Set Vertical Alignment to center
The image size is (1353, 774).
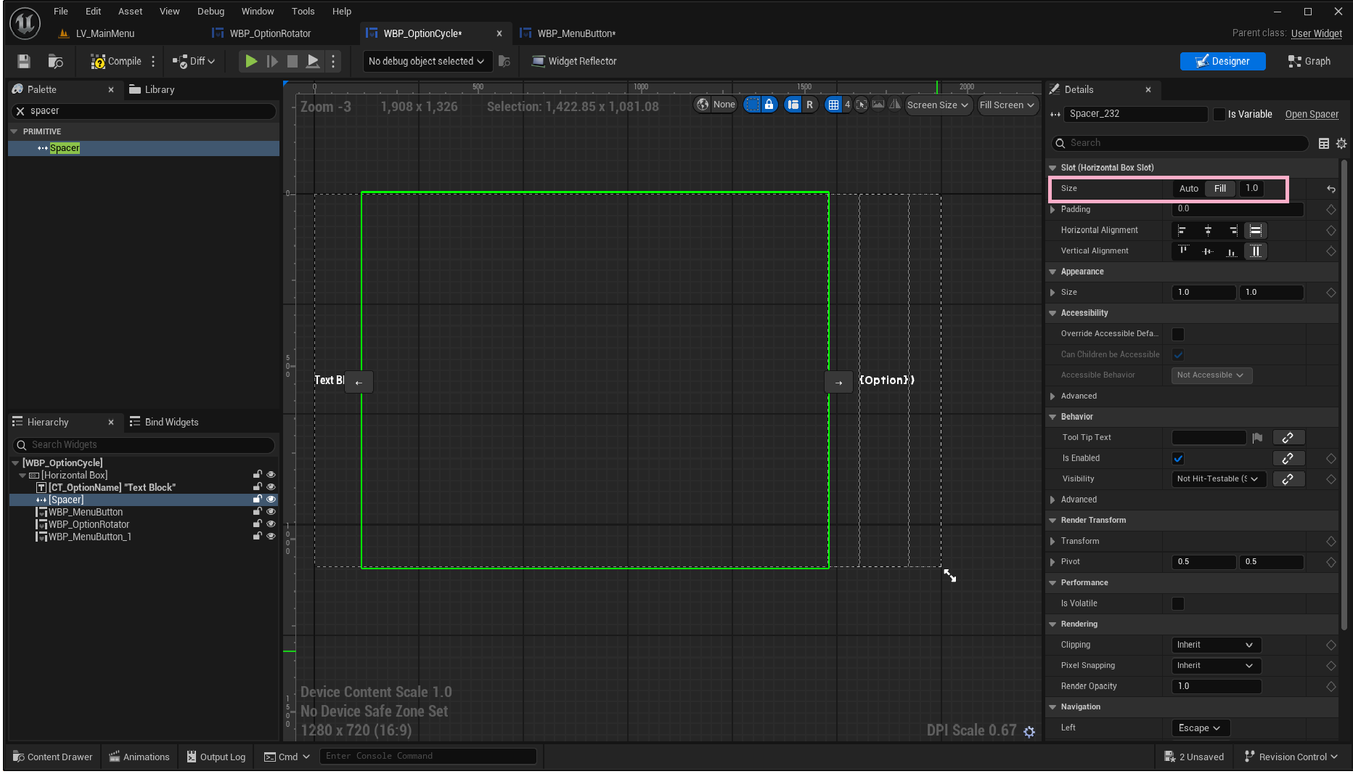tap(1208, 251)
